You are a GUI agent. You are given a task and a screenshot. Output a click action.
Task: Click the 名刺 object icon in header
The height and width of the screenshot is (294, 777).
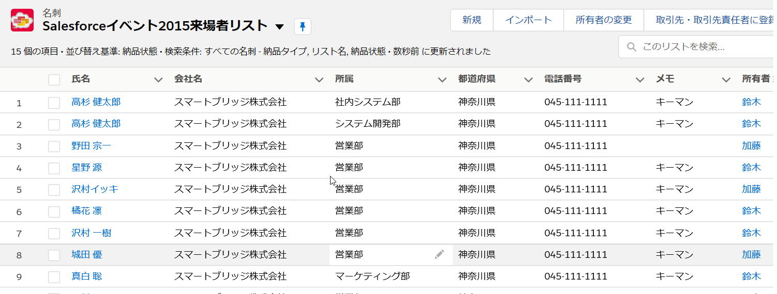coord(22,20)
